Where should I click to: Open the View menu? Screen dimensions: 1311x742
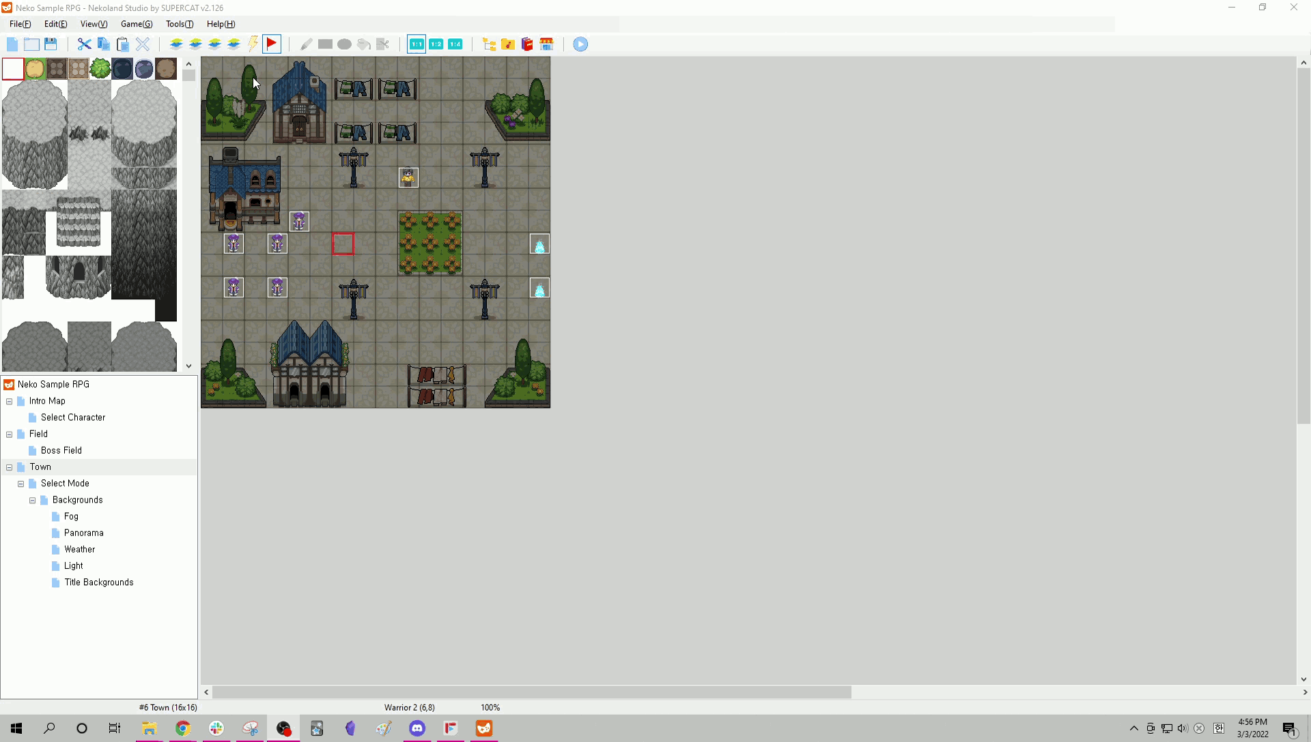pyautogui.click(x=94, y=24)
